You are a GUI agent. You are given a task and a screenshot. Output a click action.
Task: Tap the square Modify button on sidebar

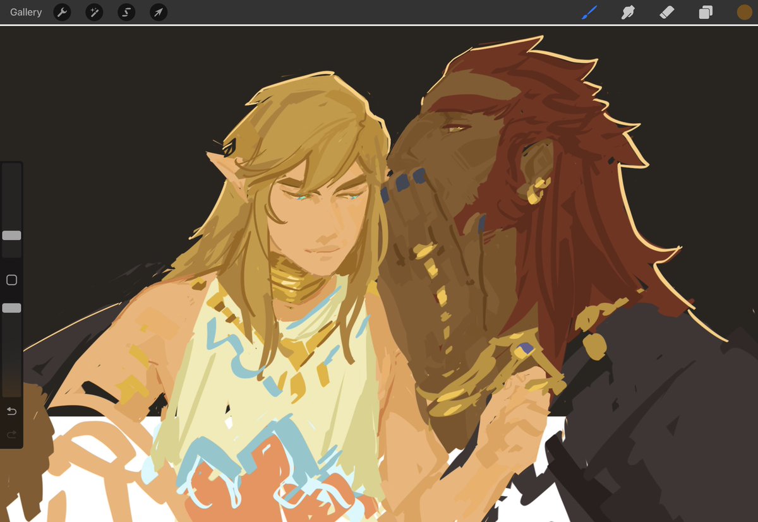(x=11, y=280)
